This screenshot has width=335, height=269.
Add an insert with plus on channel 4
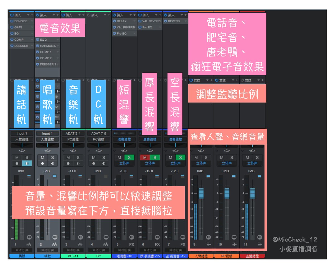pyautogui.click(x=109, y=15)
